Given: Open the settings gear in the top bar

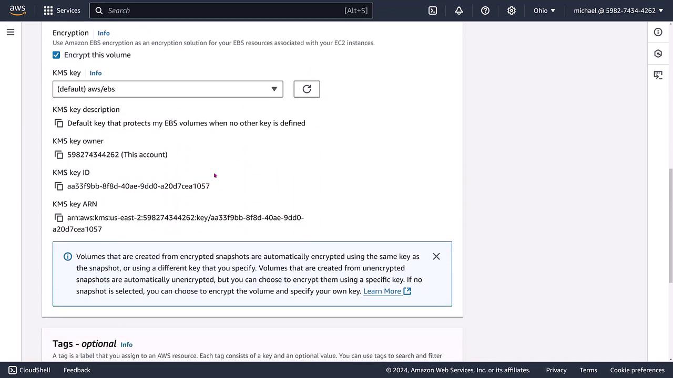Looking at the screenshot, I should 512,10.
